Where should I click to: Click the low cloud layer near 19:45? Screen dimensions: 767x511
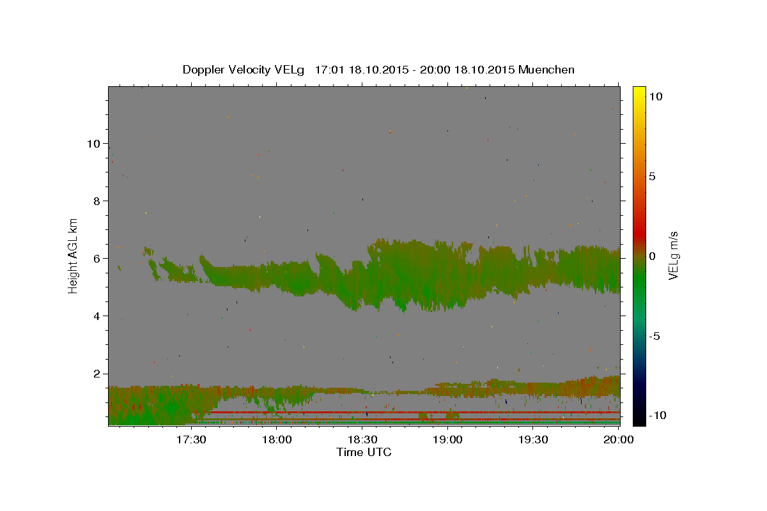tap(577, 386)
